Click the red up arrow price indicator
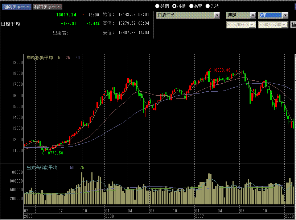This screenshot has width=296, height=220. click(83, 15)
